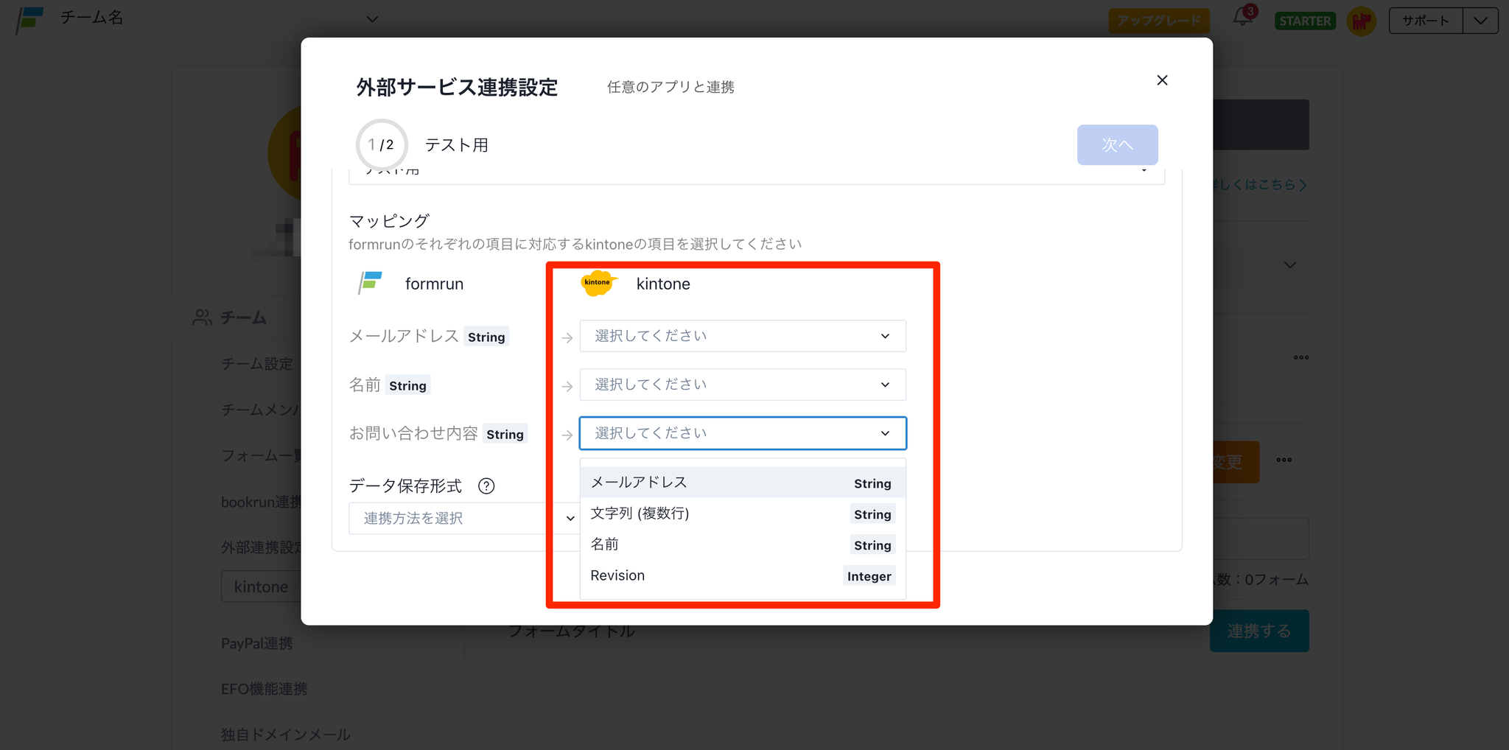Image resolution: width=1509 pixels, height=750 pixels.
Task: Pick 名前 option in the dropdown list
Action: [x=742, y=544]
